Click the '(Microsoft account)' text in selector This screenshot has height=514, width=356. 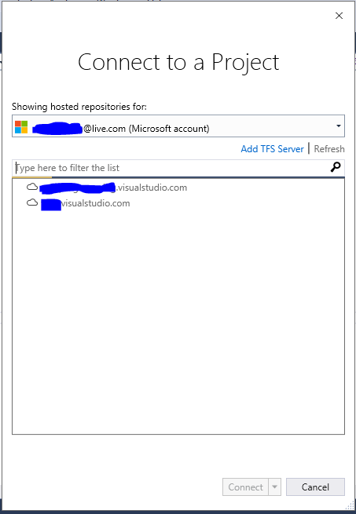169,129
